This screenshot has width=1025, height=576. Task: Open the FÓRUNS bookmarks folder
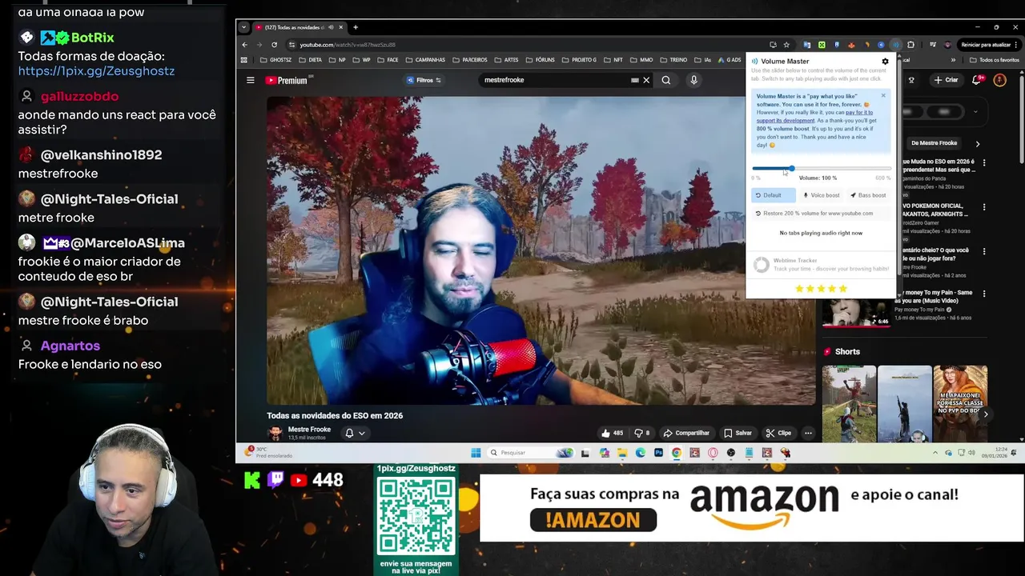click(x=541, y=60)
